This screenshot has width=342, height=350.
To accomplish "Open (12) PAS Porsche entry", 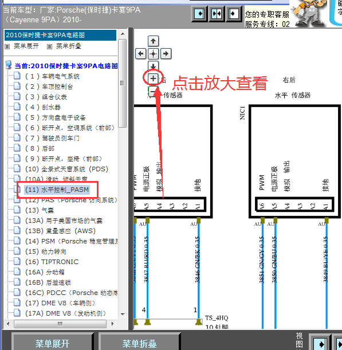I will 71,200.
